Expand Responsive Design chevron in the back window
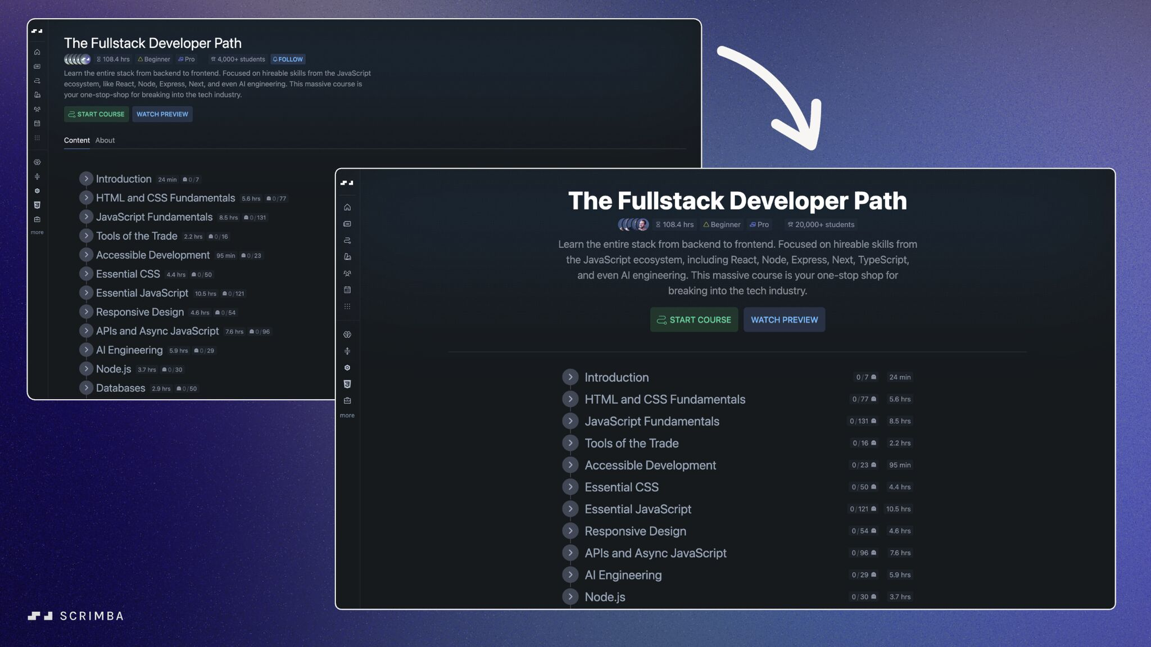Viewport: 1151px width, 647px height. (x=86, y=312)
